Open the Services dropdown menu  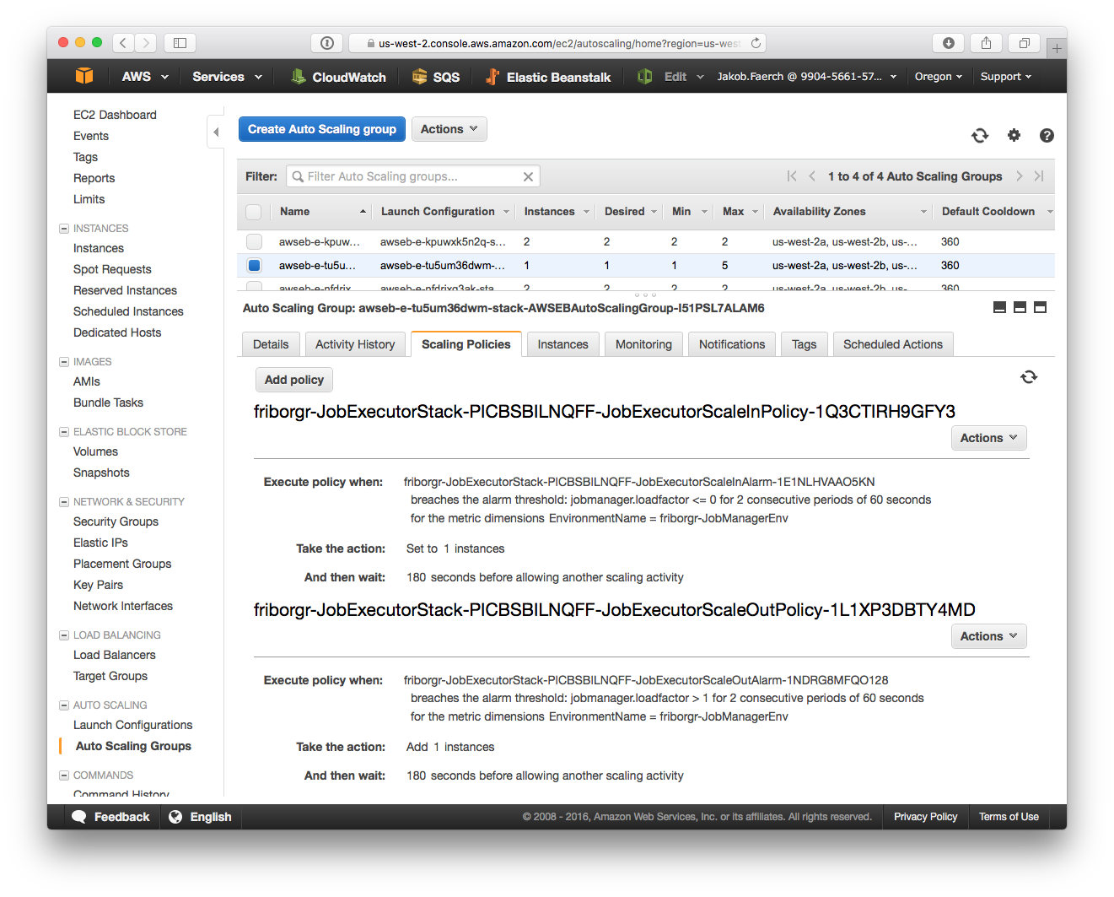click(x=227, y=76)
